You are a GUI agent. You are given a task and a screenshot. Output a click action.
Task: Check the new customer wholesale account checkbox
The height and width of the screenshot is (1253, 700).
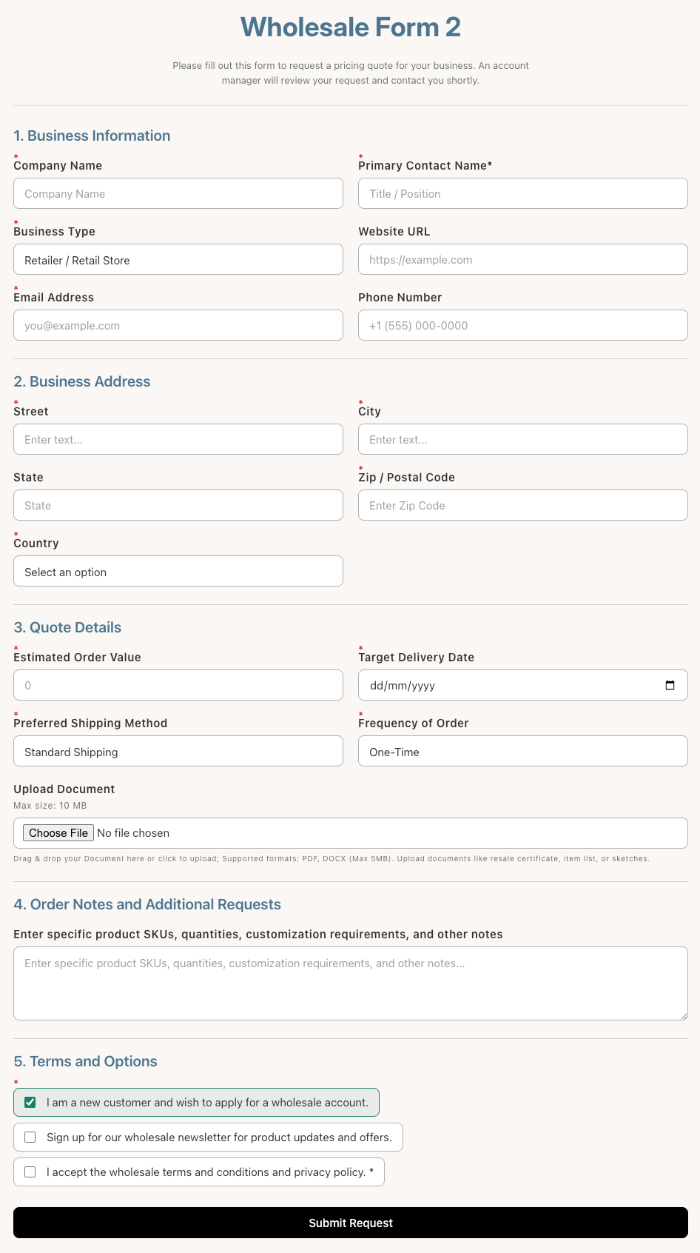(30, 1102)
